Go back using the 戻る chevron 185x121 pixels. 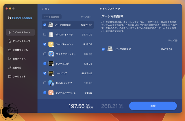43,9
